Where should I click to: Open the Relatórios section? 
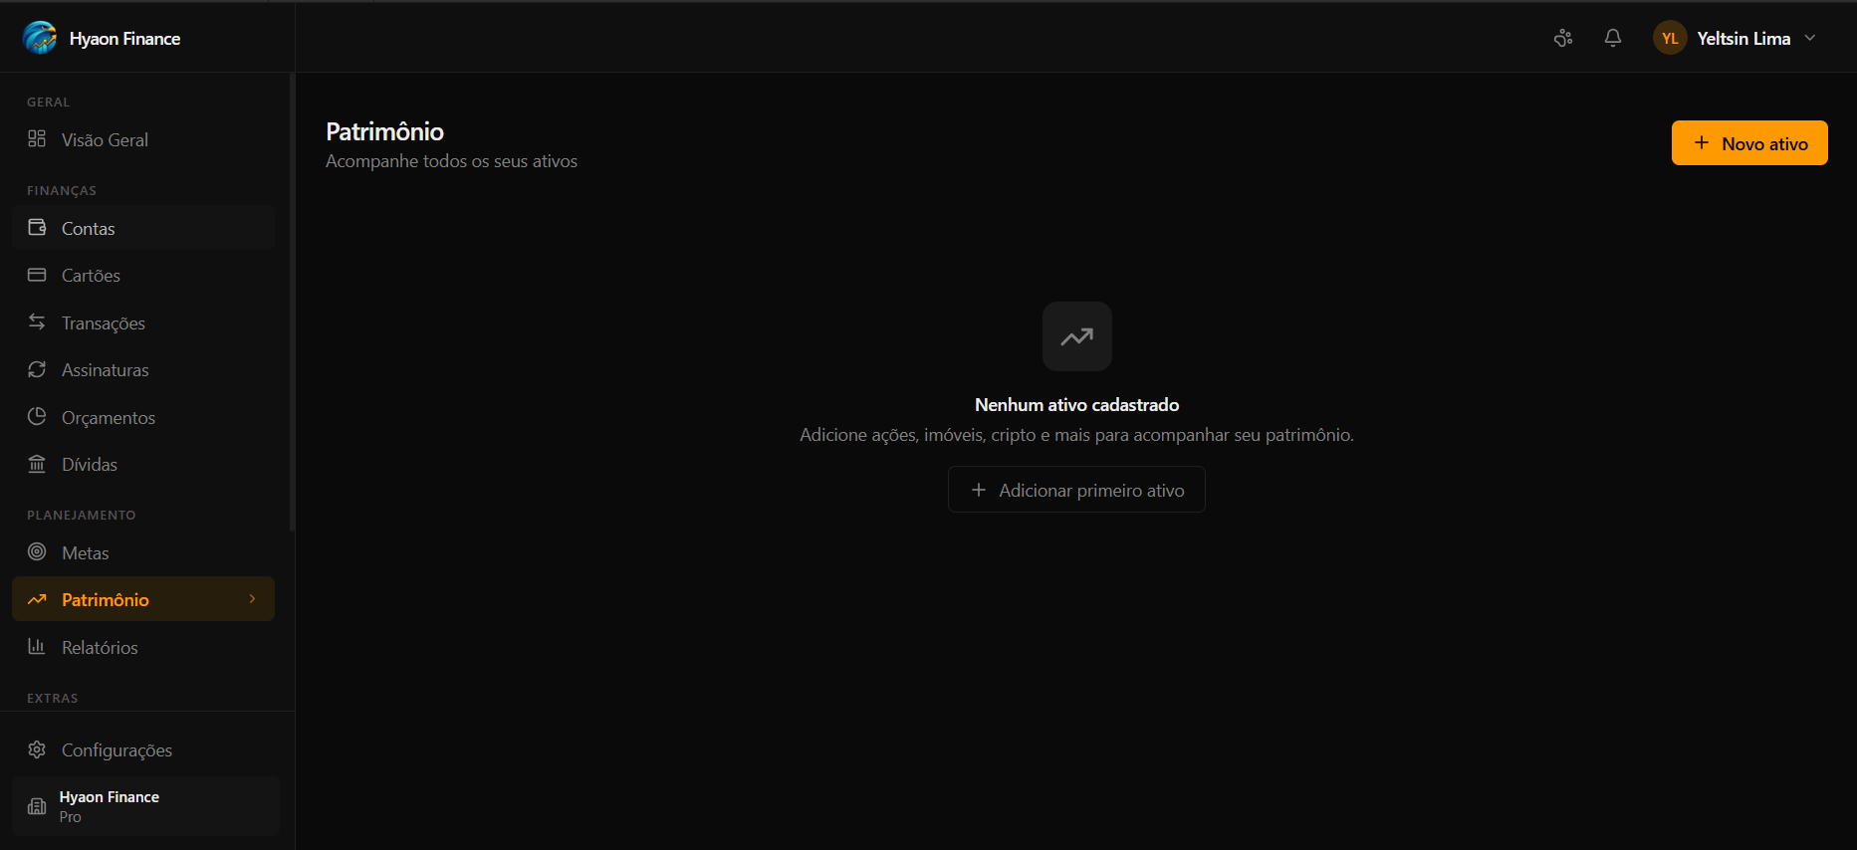coord(143,647)
